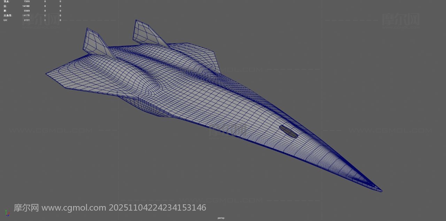Click the 摩尔网 watermark at top right
This screenshot has width=446, height=221.
[x=401, y=19]
